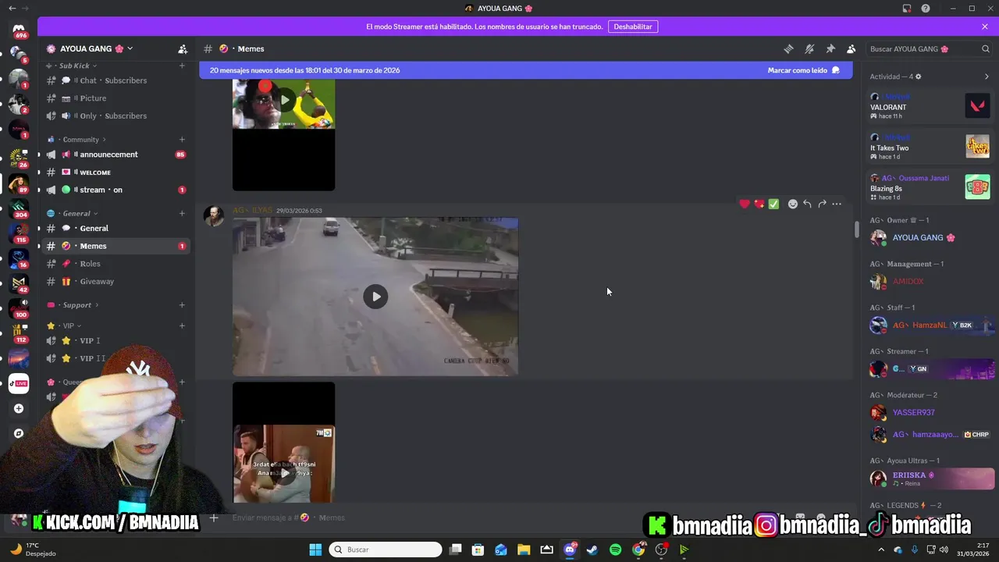This screenshot has width=999, height=562.
Task: Open Windows Start menu
Action: click(315, 550)
